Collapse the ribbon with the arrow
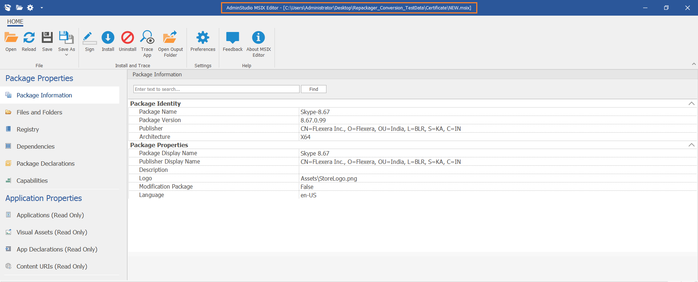This screenshot has height=282, width=698. click(694, 64)
